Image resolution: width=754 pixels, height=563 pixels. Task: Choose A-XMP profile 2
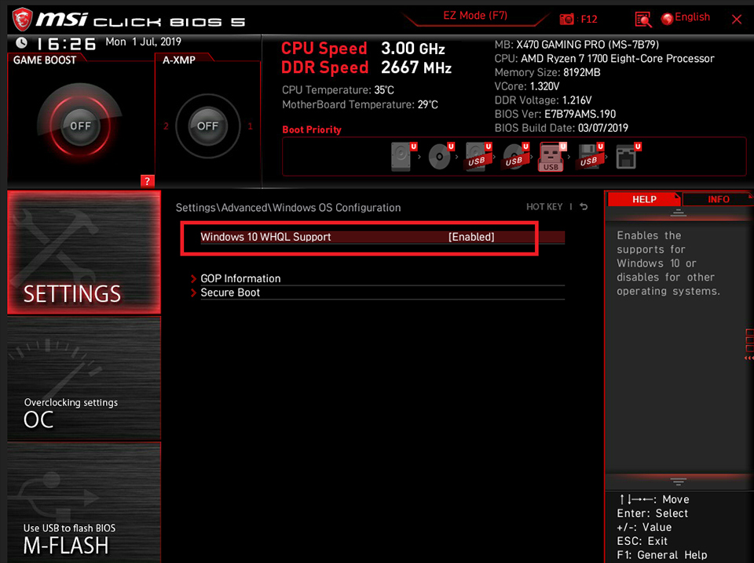166,126
